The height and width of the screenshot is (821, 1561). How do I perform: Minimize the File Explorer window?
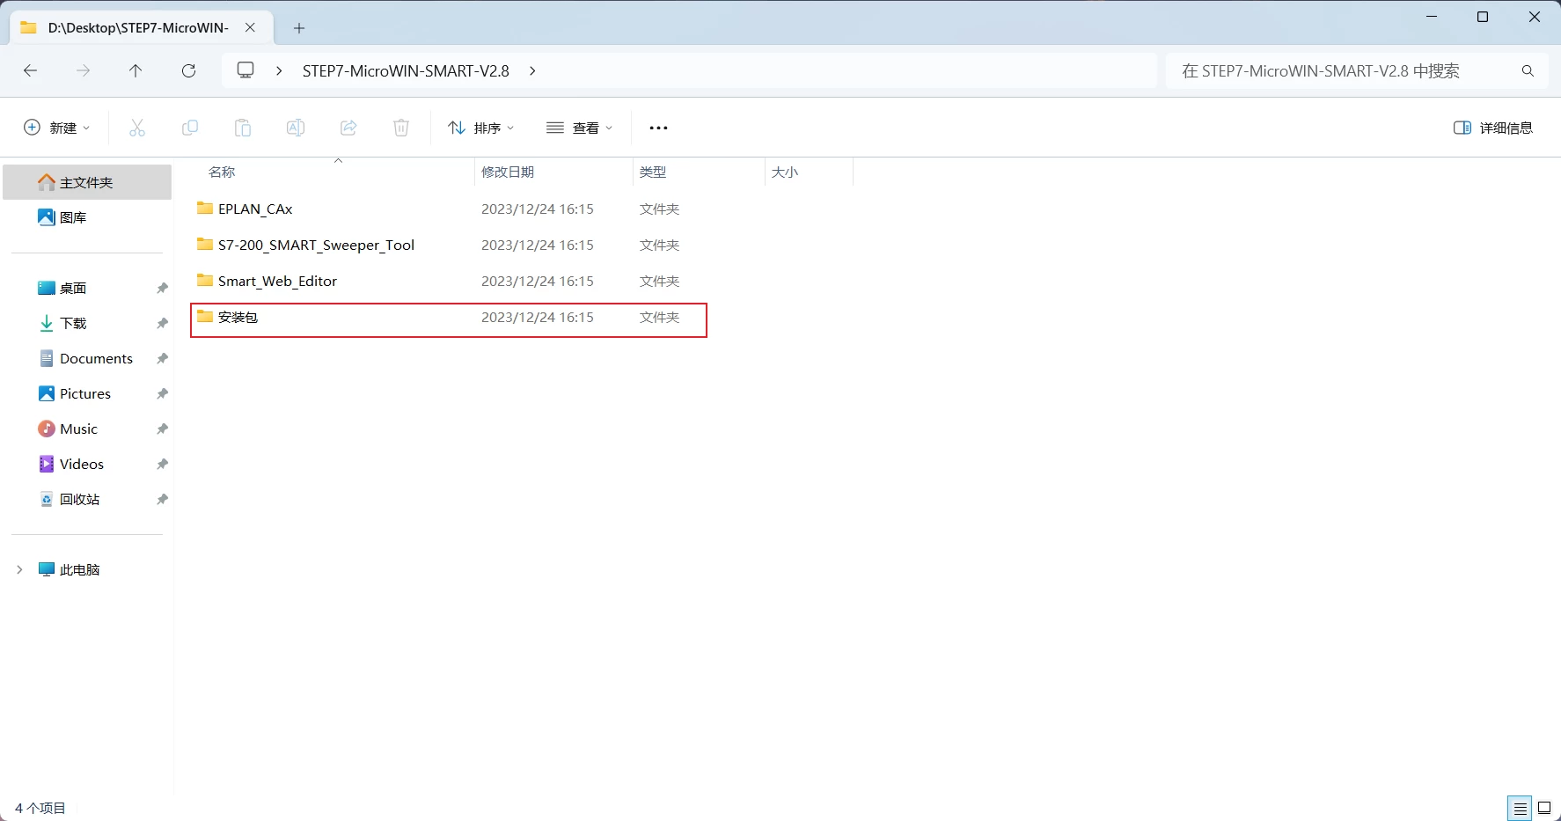tap(1432, 17)
